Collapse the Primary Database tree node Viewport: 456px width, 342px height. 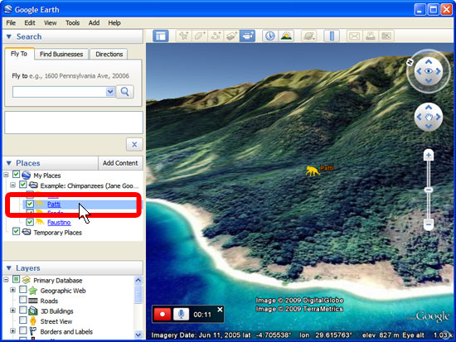(6, 280)
